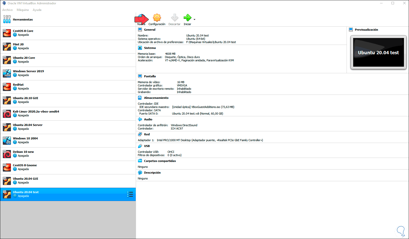
Task: Open the Sistema settings header link
Action: coord(150,48)
